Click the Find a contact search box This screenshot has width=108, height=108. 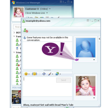pyautogui.click(x=17, y=27)
